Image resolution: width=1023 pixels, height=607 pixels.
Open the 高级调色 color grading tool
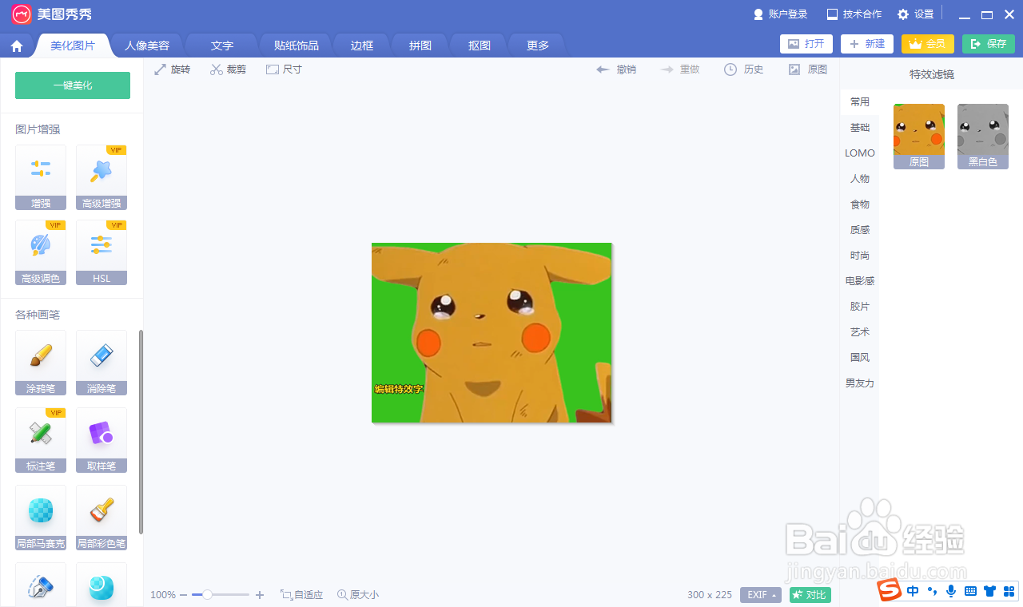[x=41, y=252]
